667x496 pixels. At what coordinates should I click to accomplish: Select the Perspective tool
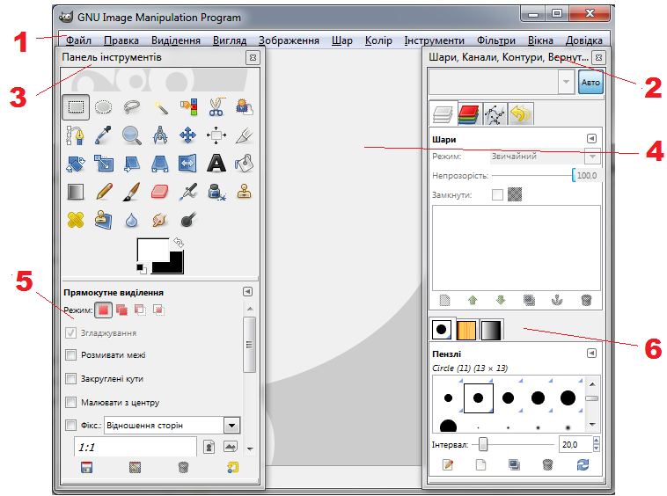click(x=160, y=164)
